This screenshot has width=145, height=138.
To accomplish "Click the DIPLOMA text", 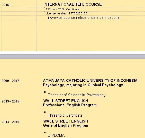I will click(x=56, y=135).
